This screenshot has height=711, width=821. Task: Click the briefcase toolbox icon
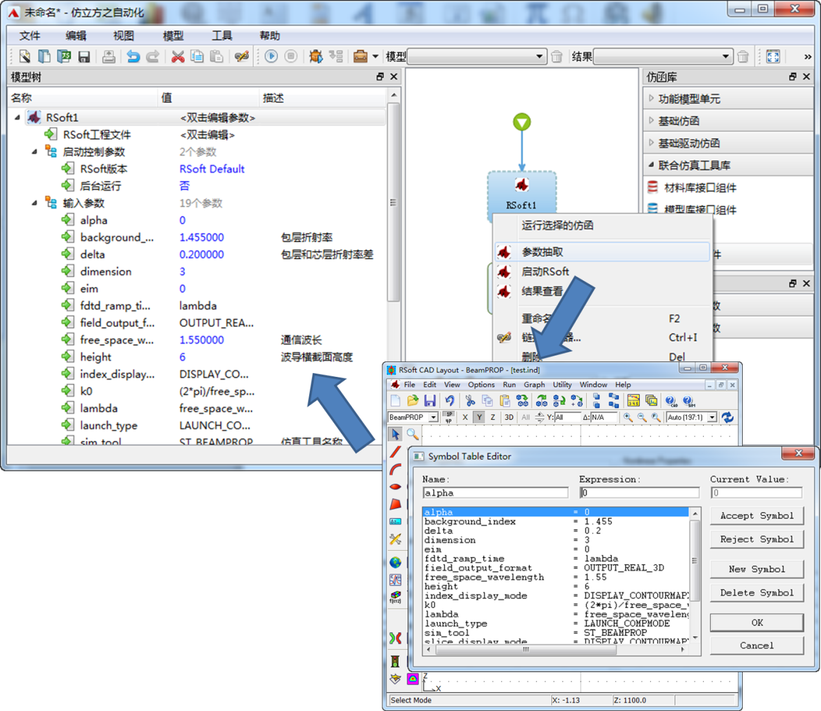360,56
